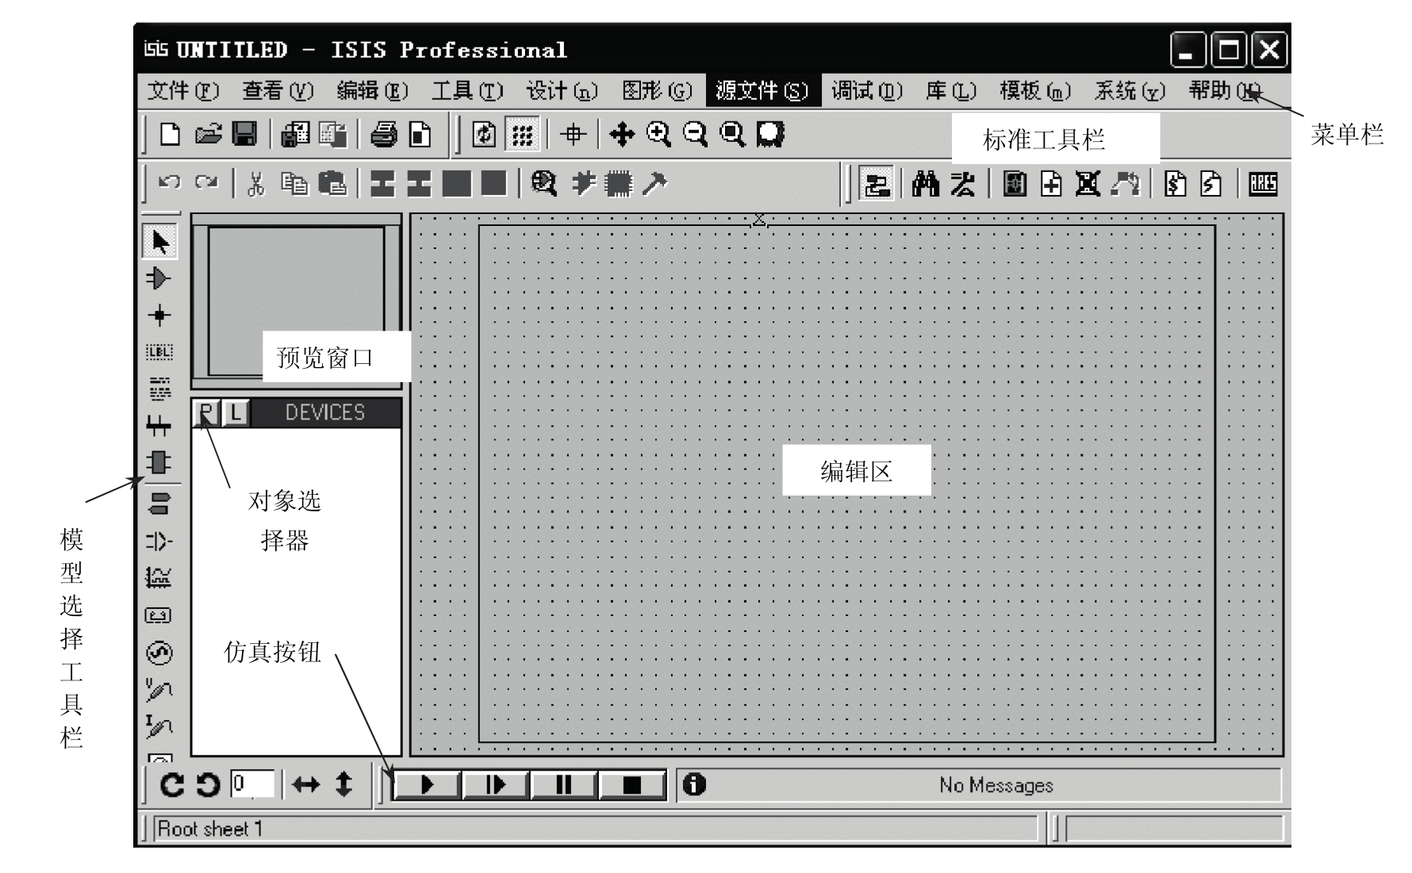The image size is (1412, 873).
Task: Start simulation with the play button
Action: (427, 785)
